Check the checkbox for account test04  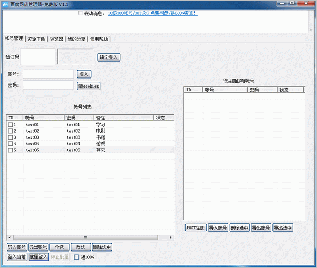(10, 144)
